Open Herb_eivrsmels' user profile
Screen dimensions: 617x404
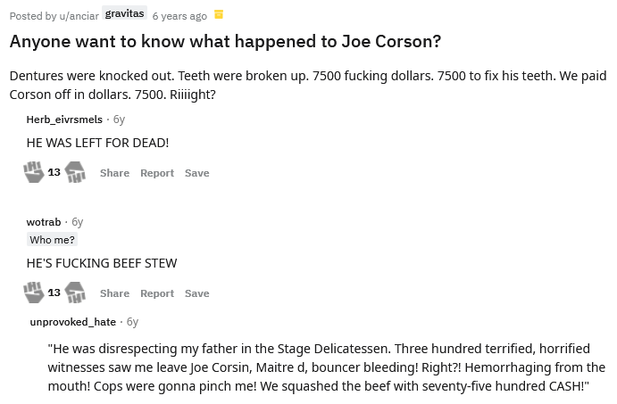64,120
